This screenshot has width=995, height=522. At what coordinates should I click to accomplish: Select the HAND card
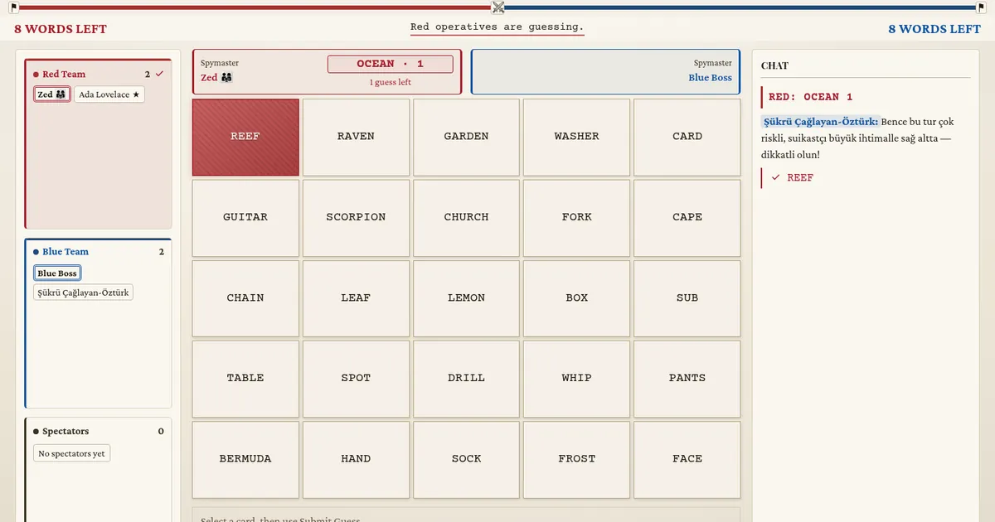coord(356,459)
